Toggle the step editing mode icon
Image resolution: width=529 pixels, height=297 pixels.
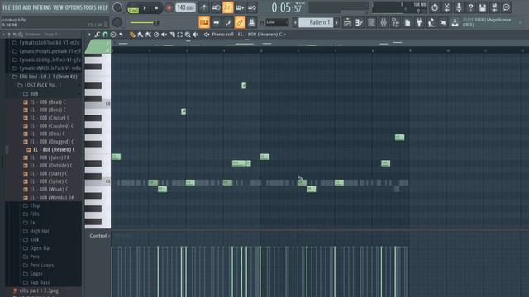[x=228, y=22]
